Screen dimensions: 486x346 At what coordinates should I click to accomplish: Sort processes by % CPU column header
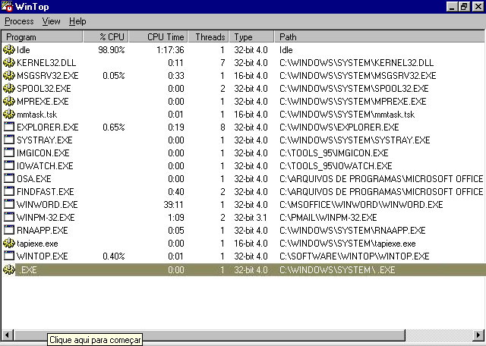pos(105,36)
